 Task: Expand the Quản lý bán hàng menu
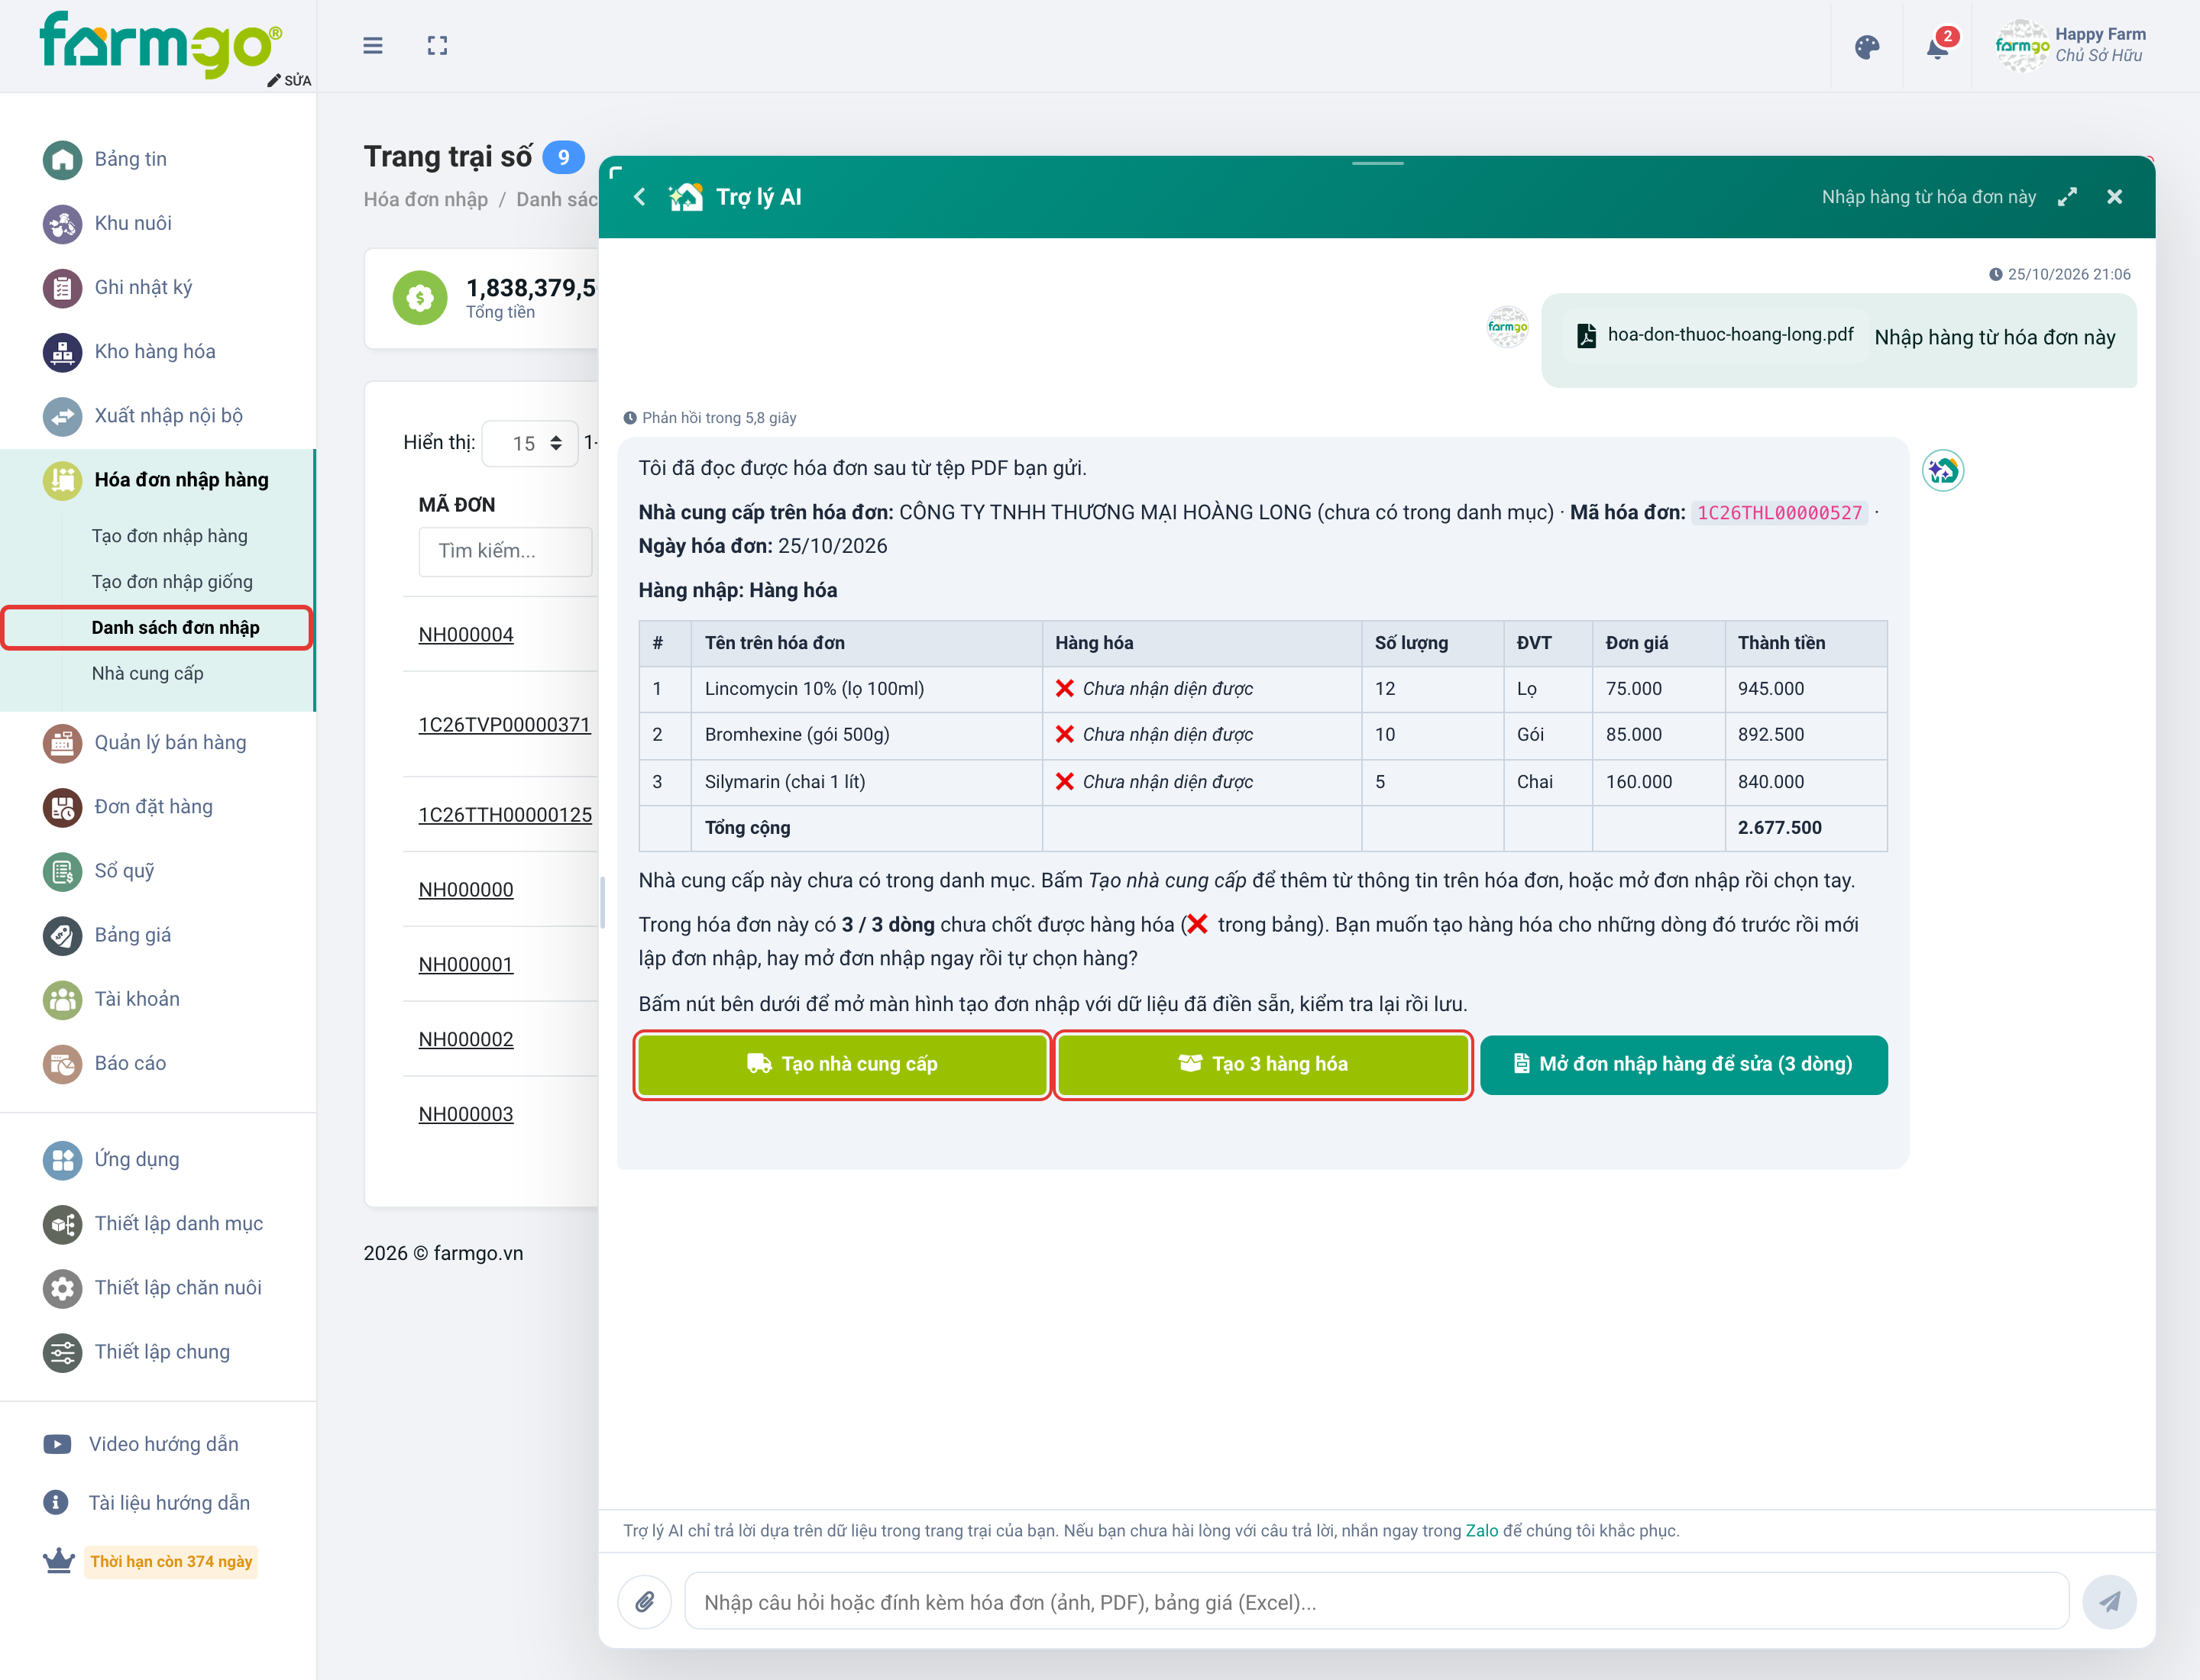158,743
